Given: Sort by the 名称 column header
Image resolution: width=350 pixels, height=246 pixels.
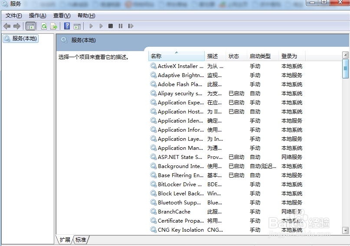Looking at the screenshot, I should click(177, 56).
